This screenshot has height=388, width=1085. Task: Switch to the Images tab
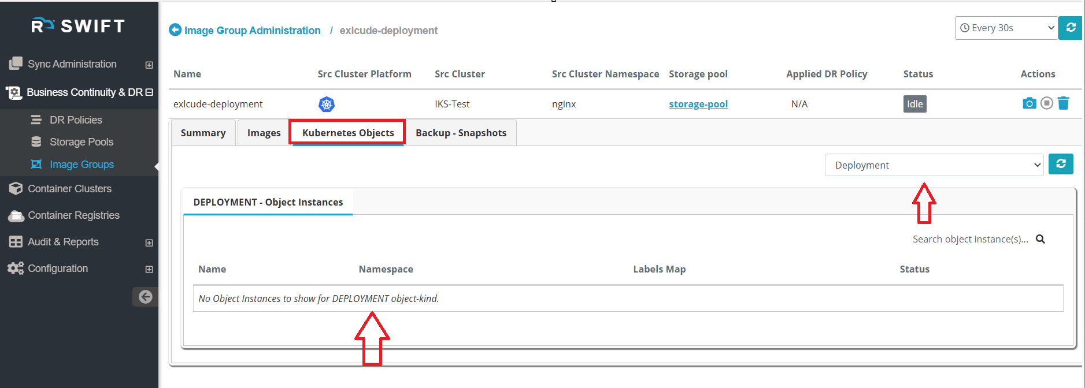[x=264, y=133]
